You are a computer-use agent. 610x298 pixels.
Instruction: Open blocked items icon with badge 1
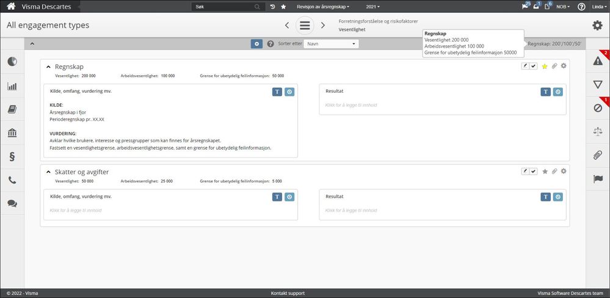[x=598, y=108]
